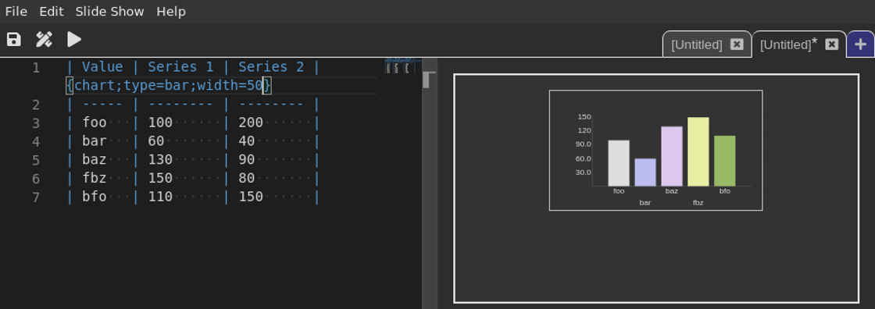Click value 200 in foo row

tap(251, 123)
